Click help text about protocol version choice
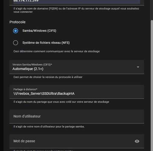This screenshot has height=151, width=153. (48, 77)
